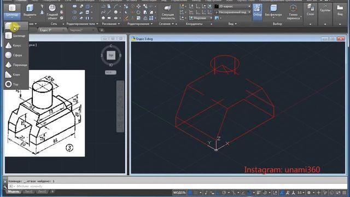Select Пирамида (Pyramid) in the solids list
Viewport: 350px width, 197px height.
pyautogui.click(x=16, y=65)
